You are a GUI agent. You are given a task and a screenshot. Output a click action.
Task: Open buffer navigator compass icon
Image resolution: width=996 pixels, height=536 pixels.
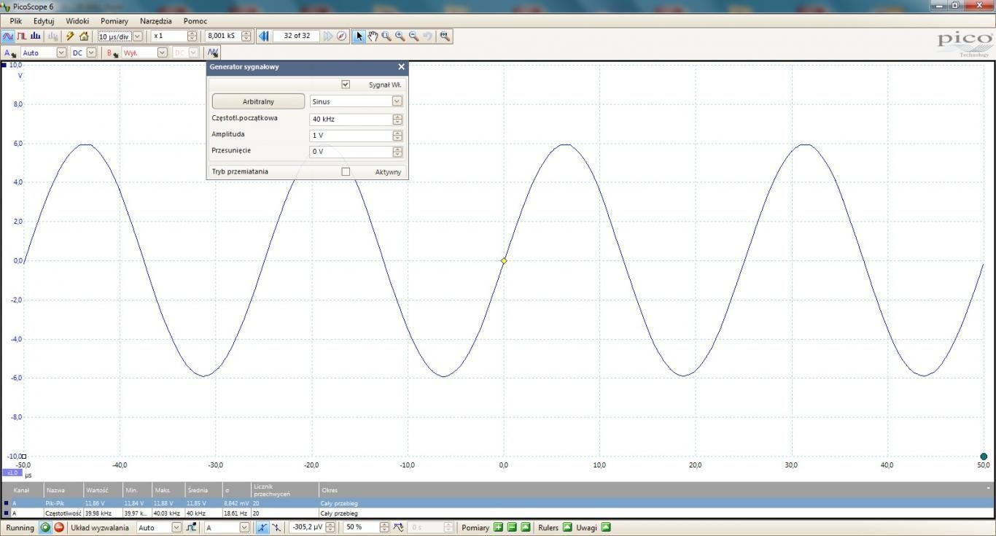pos(341,36)
